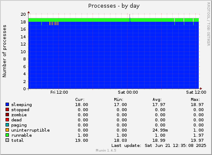Click total minimum value 18.03
Screen dimensions: 212x155
point(120,141)
